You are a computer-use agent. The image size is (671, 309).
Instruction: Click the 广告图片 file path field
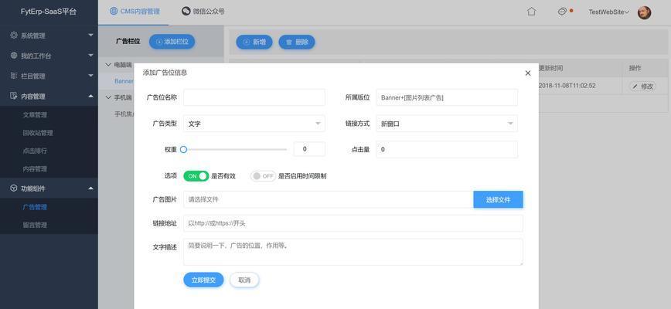[329, 199]
